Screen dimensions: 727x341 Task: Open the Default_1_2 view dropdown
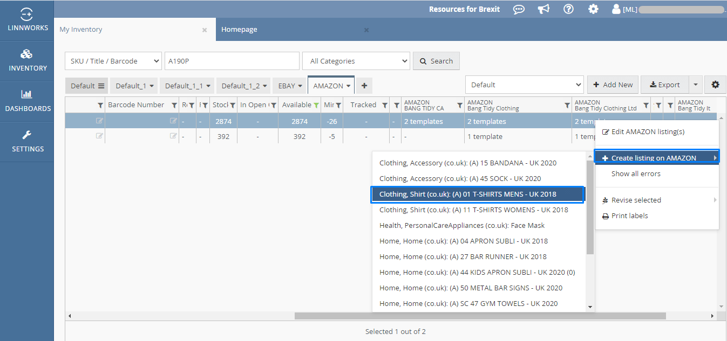tap(266, 86)
